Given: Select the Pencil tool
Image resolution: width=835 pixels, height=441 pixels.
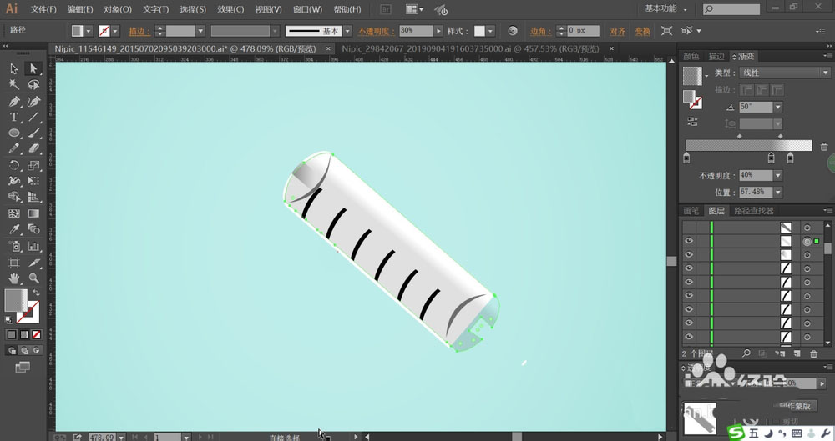Looking at the screenshot, I should point(14,149).
